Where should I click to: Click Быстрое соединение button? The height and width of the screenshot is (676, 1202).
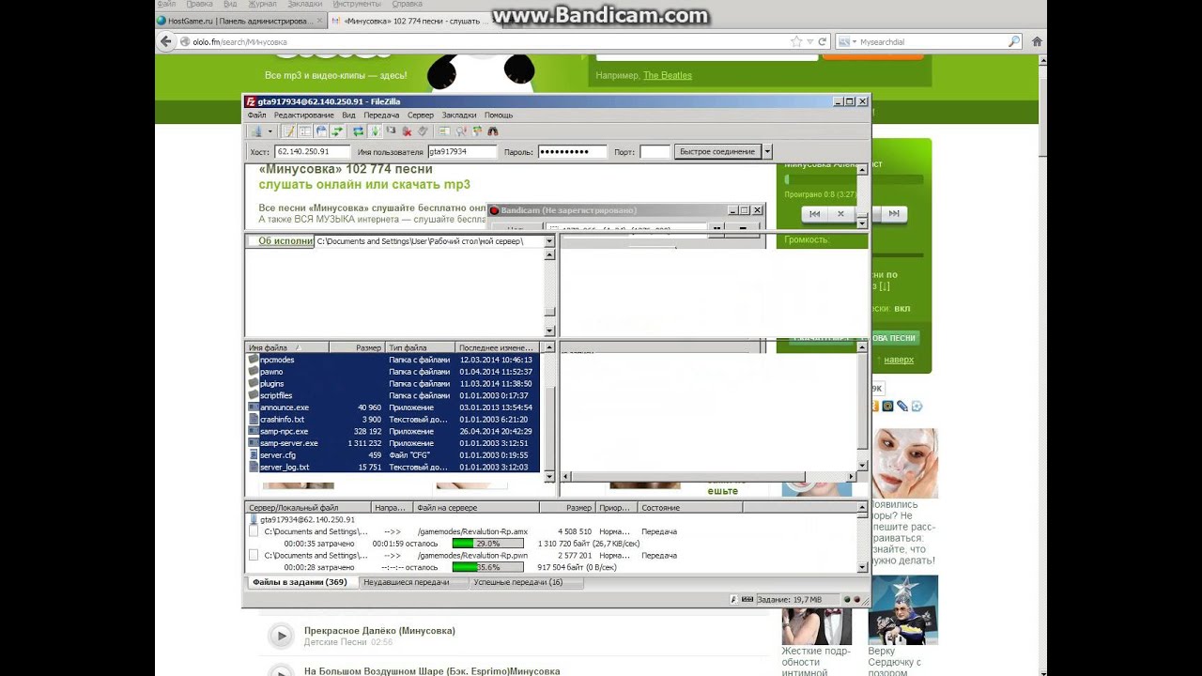coord(717,151)
